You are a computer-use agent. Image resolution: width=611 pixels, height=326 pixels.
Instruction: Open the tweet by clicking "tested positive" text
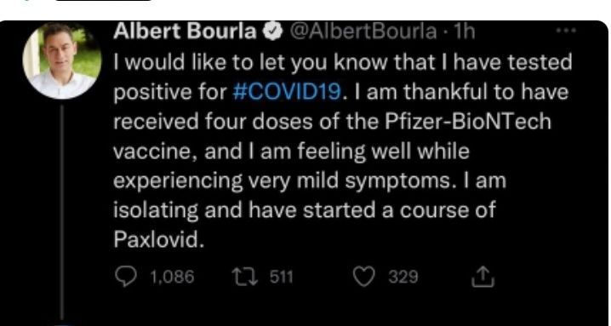click(x=343, y=77)
